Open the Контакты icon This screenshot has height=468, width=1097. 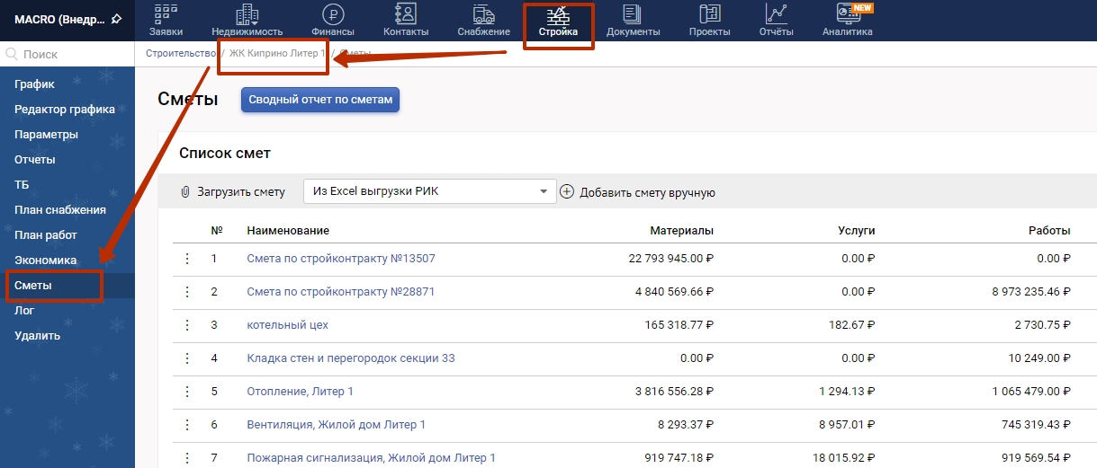[x=406, y=14]
